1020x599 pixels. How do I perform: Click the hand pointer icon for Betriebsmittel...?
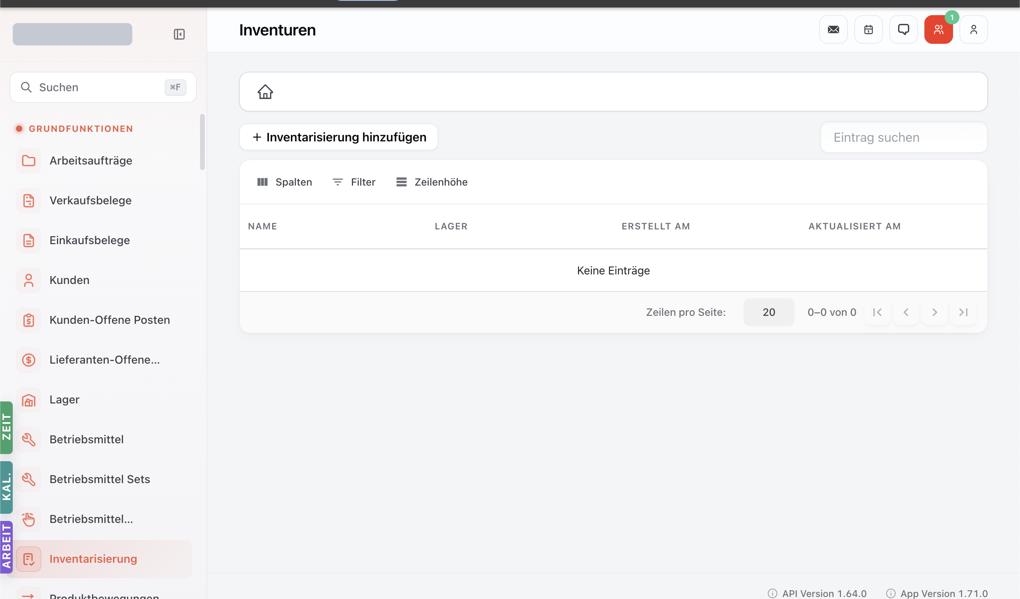point(29,519)
